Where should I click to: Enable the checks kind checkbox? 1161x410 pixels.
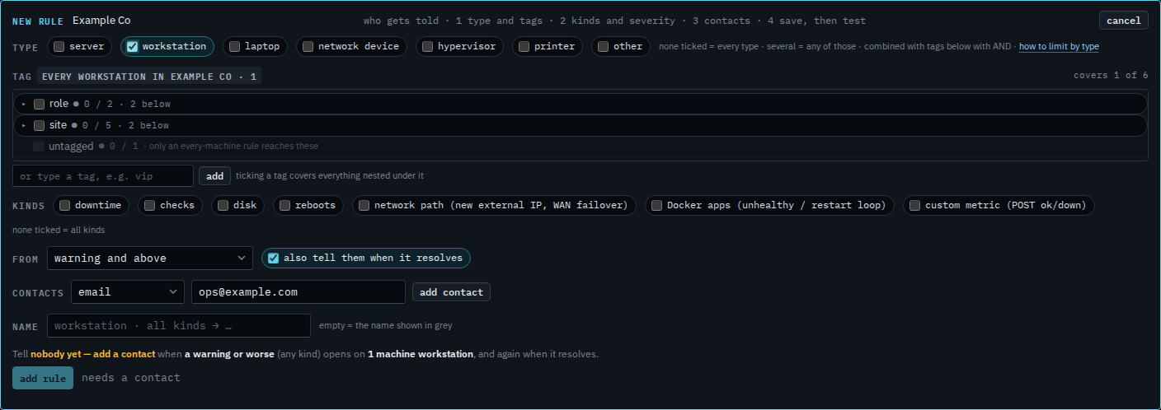[149, 205]
